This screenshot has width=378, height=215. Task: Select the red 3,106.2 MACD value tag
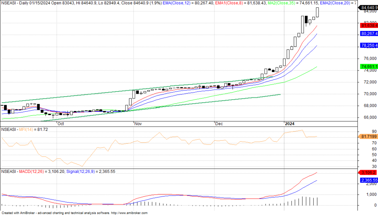[368, 172]
